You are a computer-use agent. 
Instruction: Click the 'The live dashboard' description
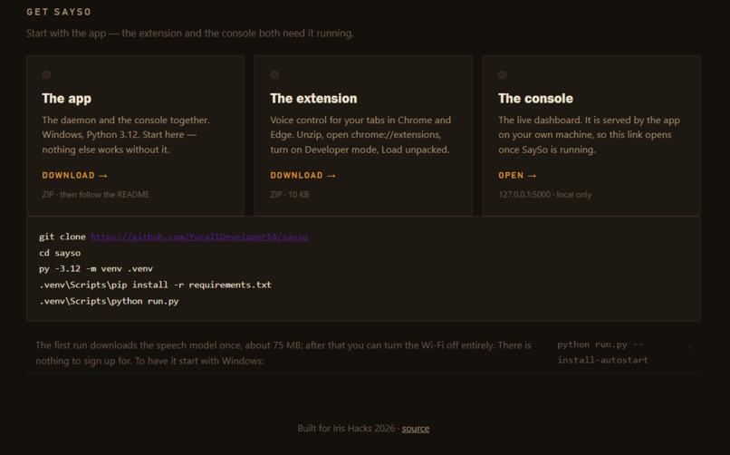point(589,135)
